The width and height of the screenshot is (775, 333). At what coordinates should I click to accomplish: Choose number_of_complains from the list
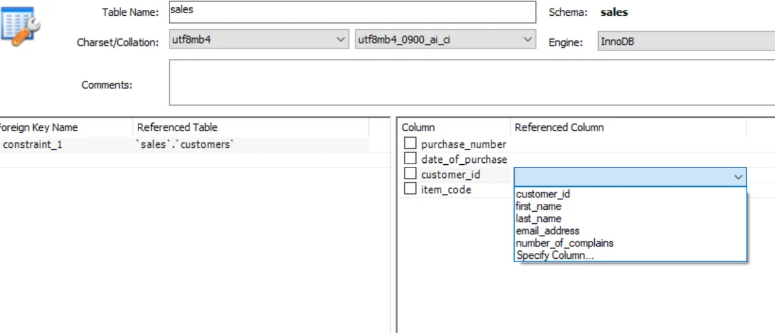(x=564, y=243)
